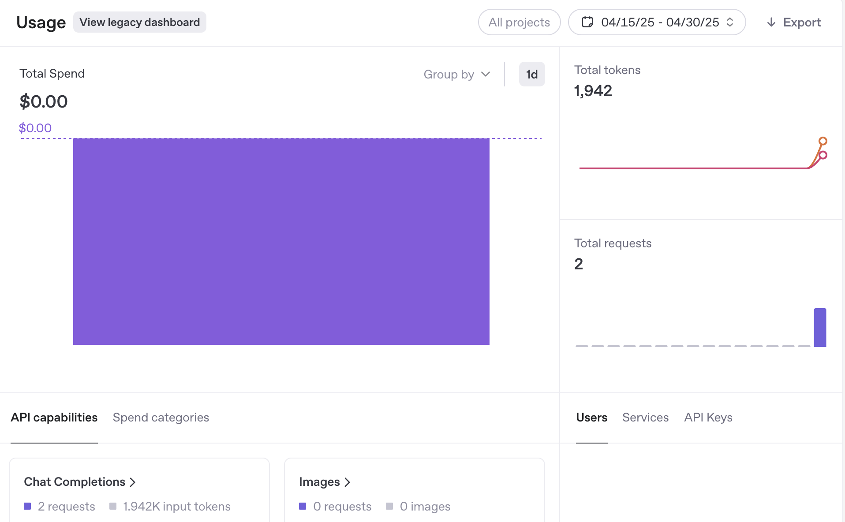Switch to the API capabilities tab
This screenshot has height=522, width=845.
tap(54, 418)
